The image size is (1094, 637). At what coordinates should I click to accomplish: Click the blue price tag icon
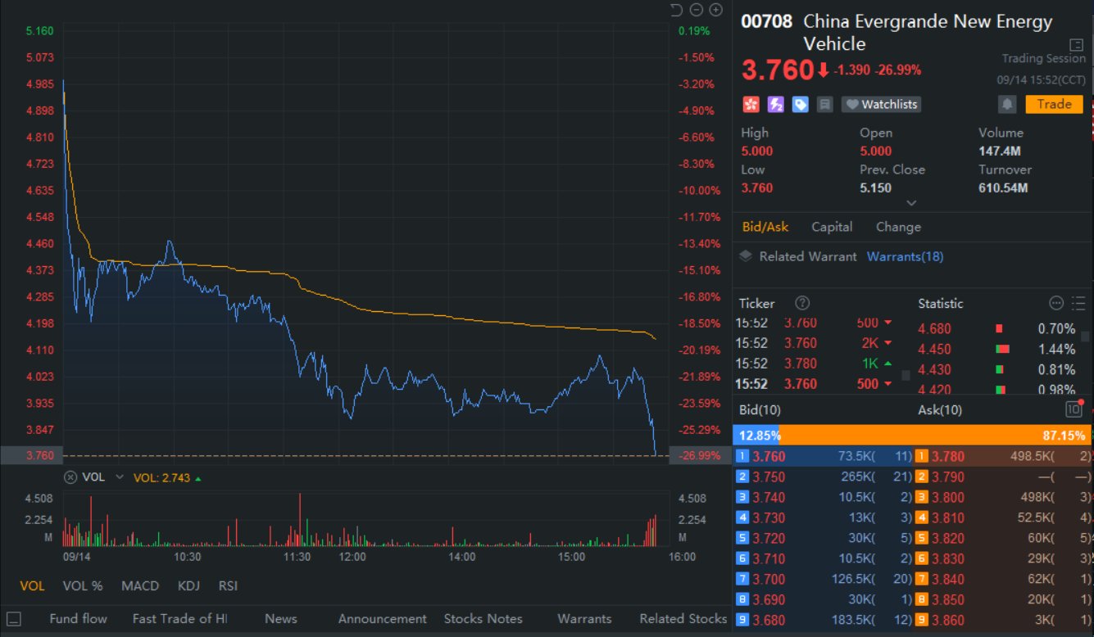800,104
